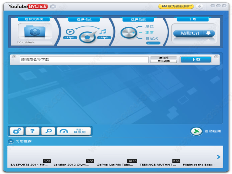Open the custom quality dropdown

tap(153, 43)
